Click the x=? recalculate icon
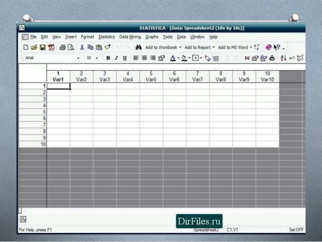Viewport: 322px width, 242px height. 292,58
